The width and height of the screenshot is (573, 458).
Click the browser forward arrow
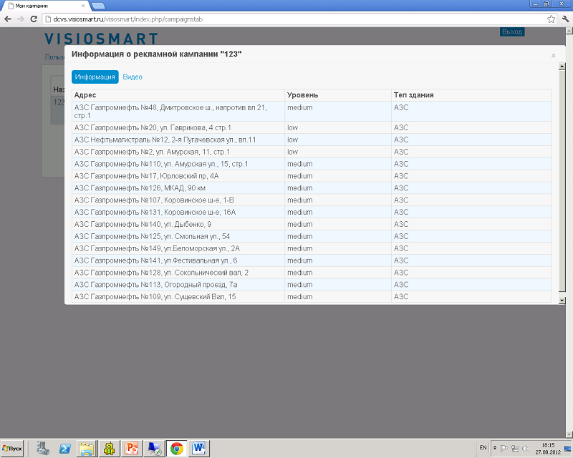[21, 19]
